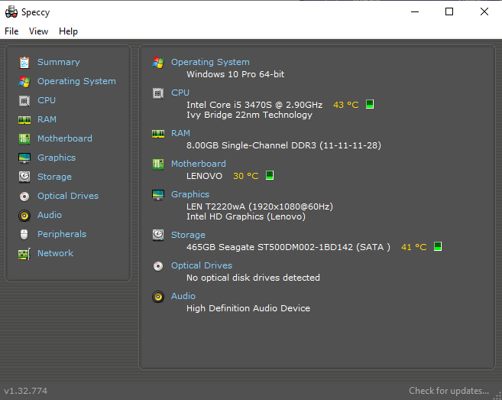This screenshot has height=400, width=502.
Task: Go to Operating System section in sidebar
Action: pos(76,81)
